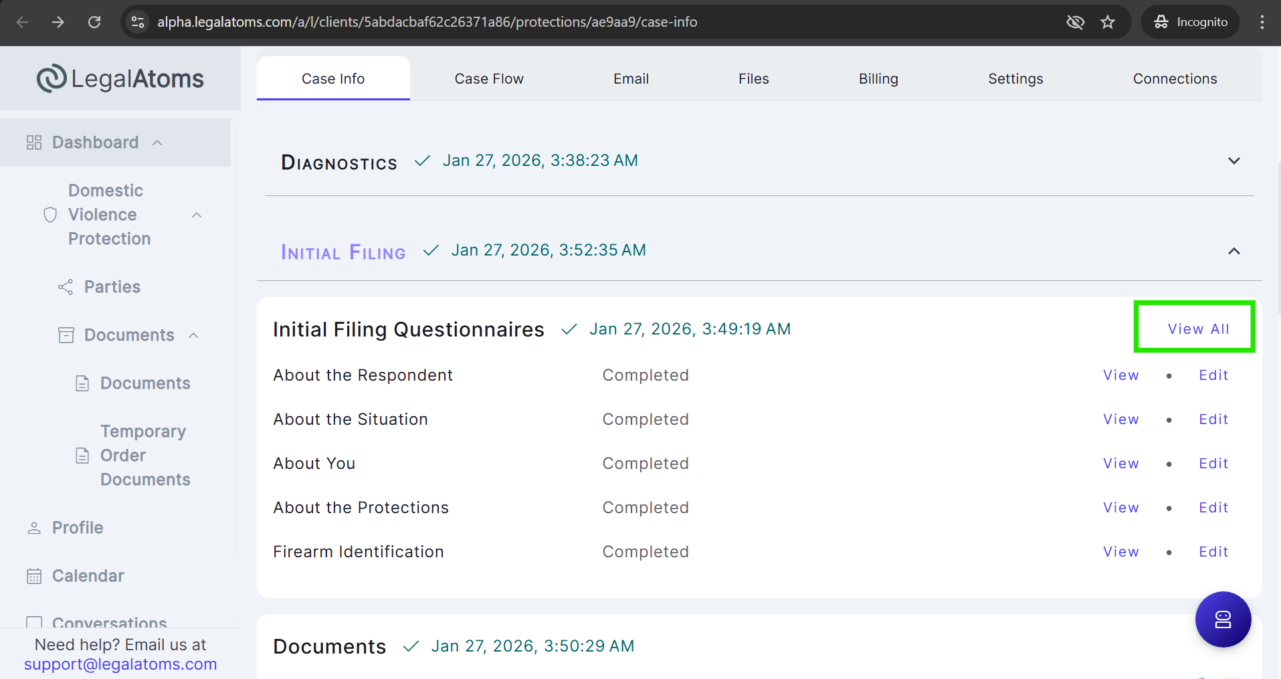Collapse the Documents sidebar group
Screen dimensions: 1281x679
pos(194,335)
